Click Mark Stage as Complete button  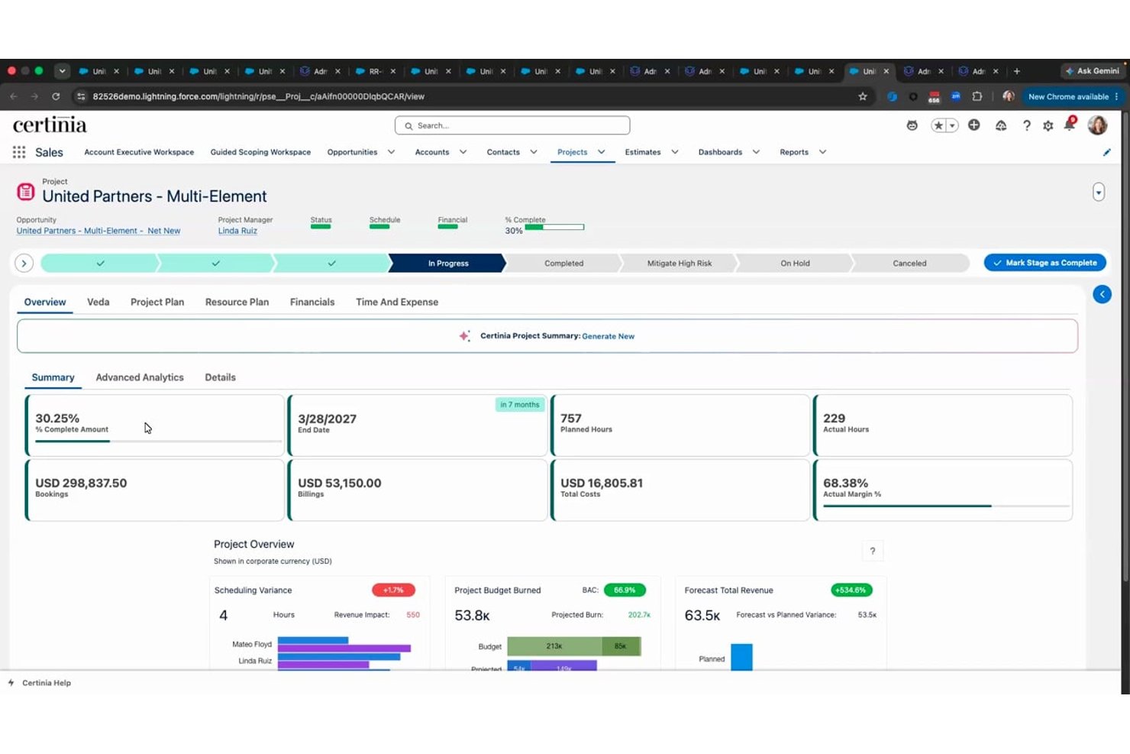tap(1045, 263)
